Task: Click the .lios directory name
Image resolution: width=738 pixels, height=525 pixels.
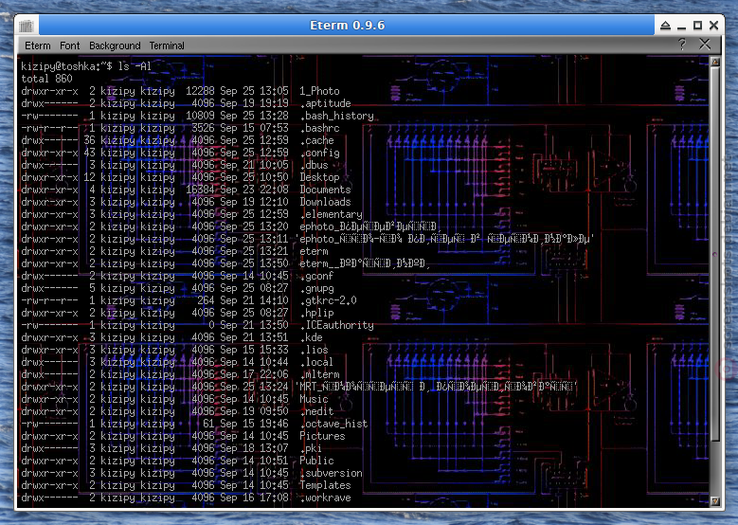Action: 314,350
